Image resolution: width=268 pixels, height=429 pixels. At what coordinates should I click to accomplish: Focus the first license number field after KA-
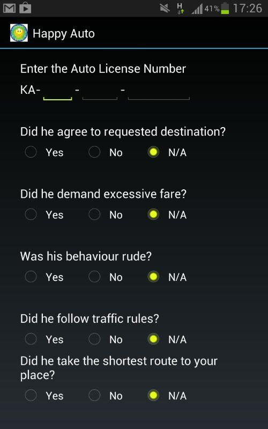click(x=58, y=91)
